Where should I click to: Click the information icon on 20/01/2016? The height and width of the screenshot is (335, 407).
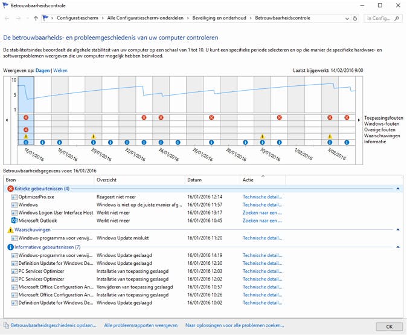point(94,143)
